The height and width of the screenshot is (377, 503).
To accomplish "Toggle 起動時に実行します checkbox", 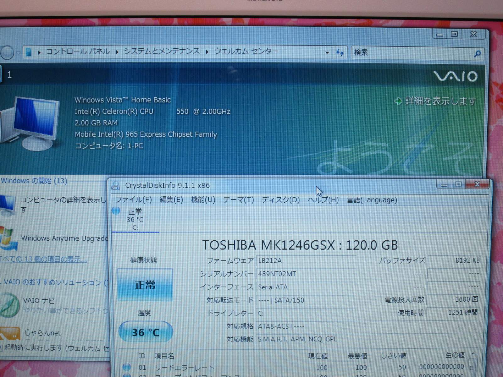I will (x=1, y=348).
